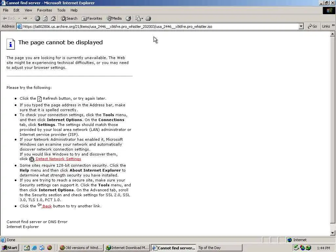This screenshot has width=336, height=252.
Task: Click the Detect Network Settings magnifier icon
Action: (x=32, y=159)
